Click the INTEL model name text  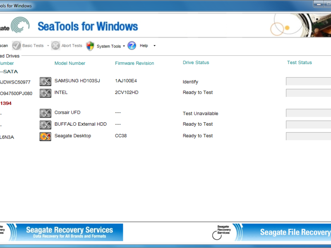click(x=61, y=92)
